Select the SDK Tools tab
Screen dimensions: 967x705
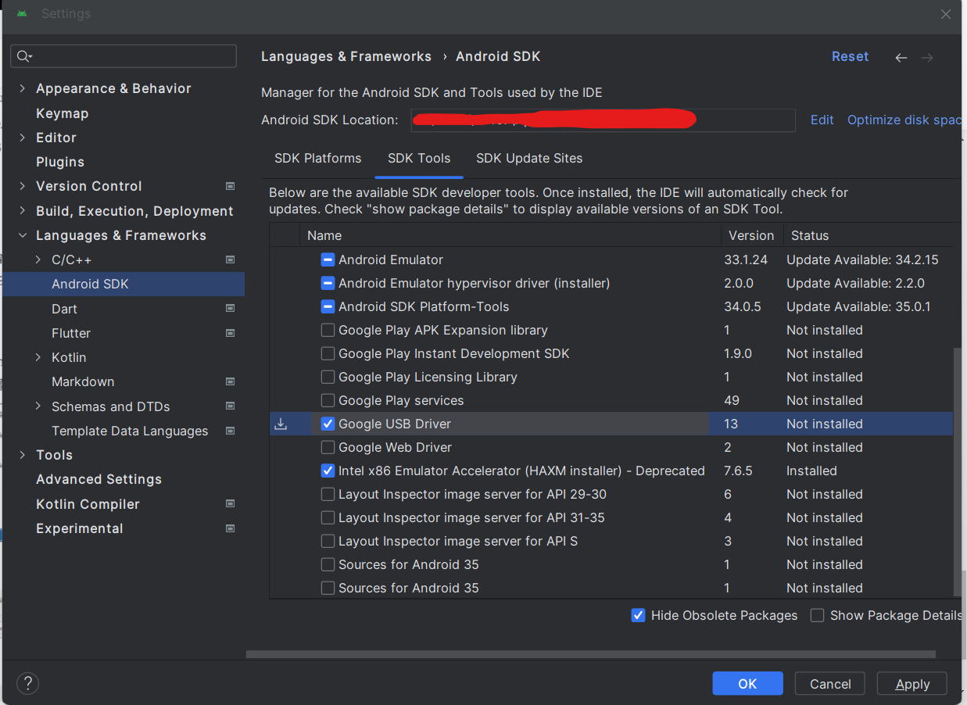[419, 158]
